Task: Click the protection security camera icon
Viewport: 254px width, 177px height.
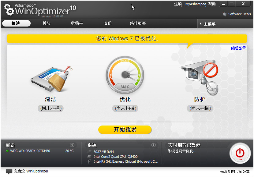Action: [200, 78]
